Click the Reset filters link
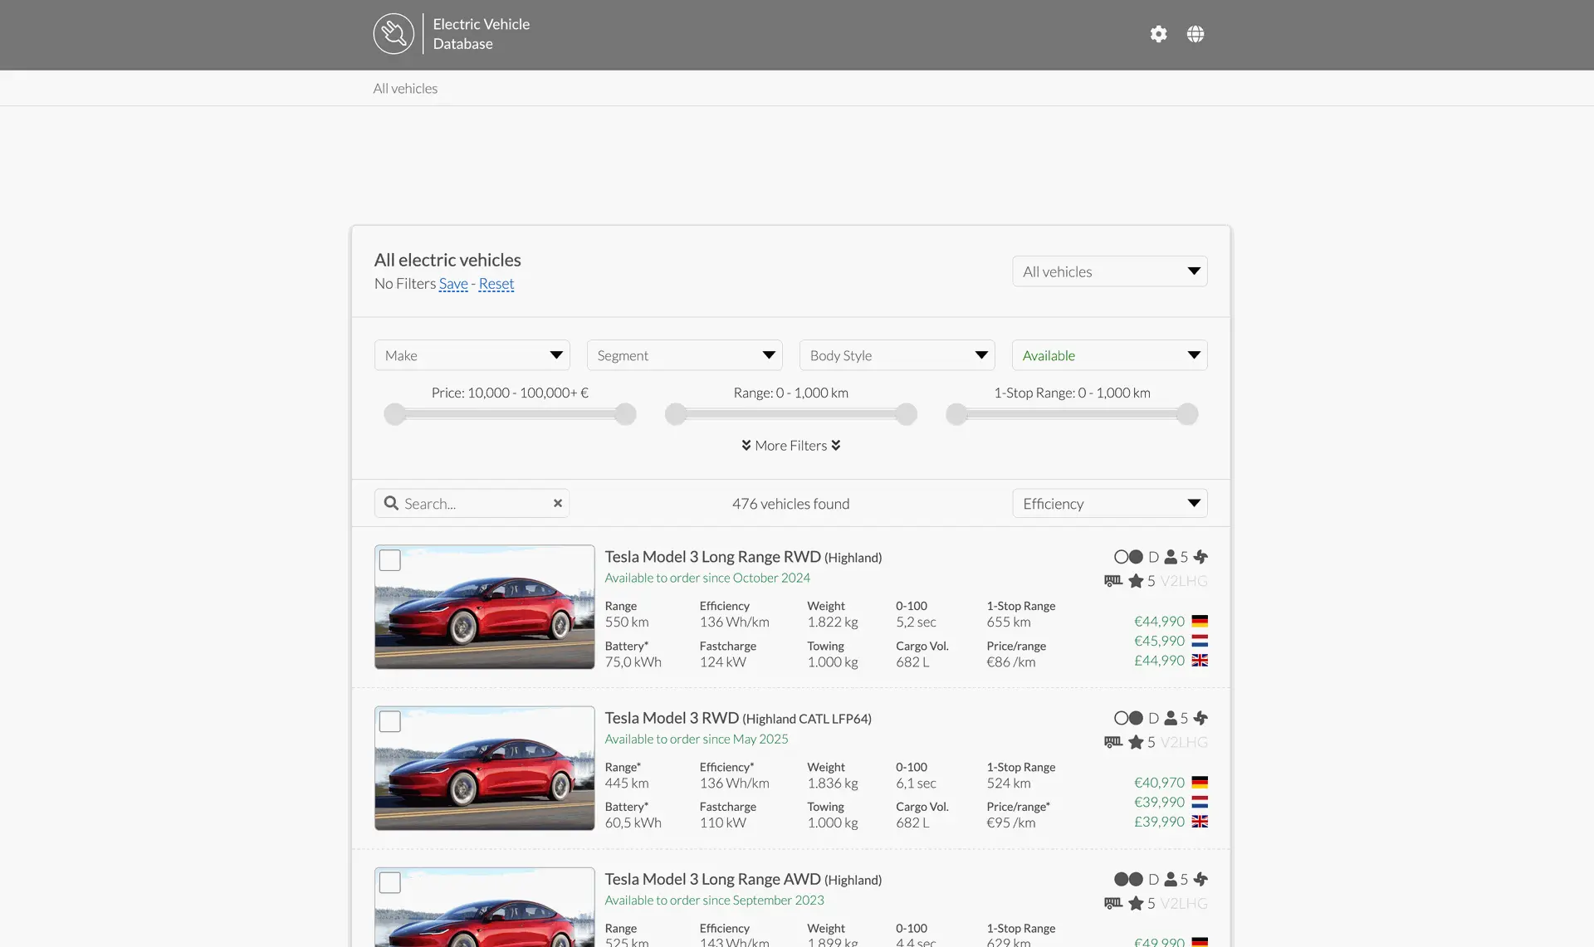The height and width of the screenshot is (947, 1594). coord(496,284)
